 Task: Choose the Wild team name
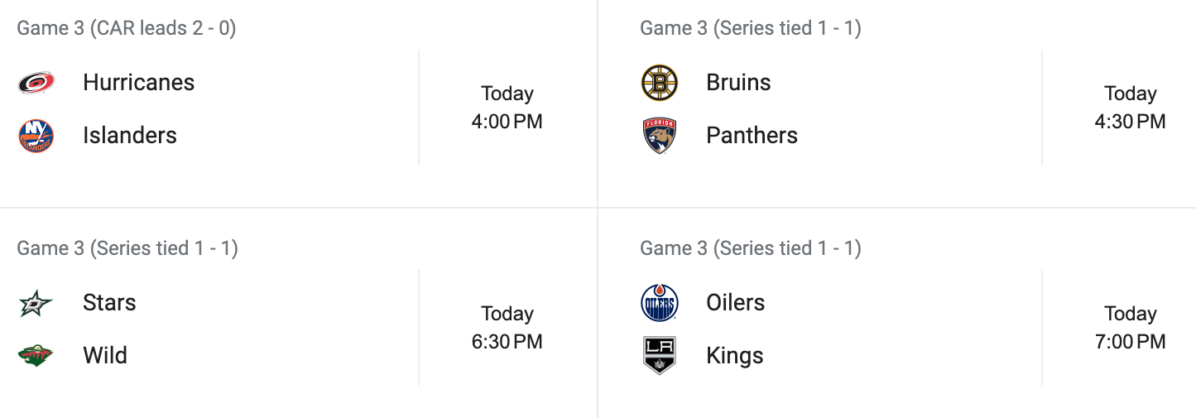click(105, 356)
